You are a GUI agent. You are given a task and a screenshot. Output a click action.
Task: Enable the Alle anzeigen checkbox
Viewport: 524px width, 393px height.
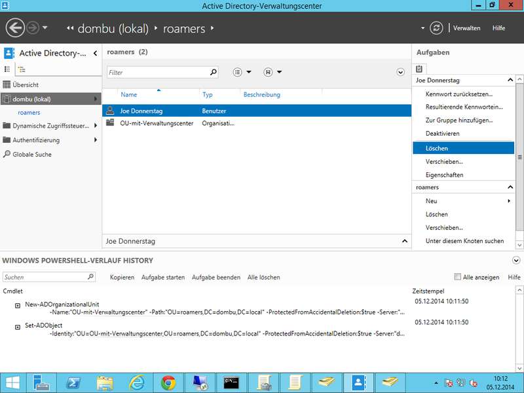coord(457,276)
